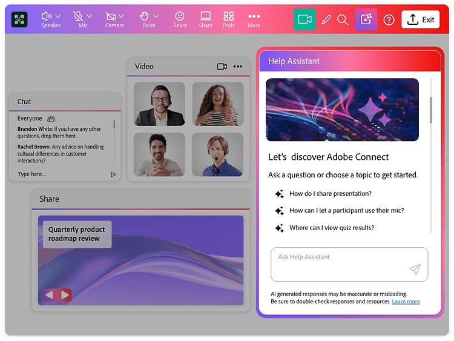This screenshot has height=341, width=454.
Task: Click the Help Assistant panel scrollbar
Action: pos(431,110)
